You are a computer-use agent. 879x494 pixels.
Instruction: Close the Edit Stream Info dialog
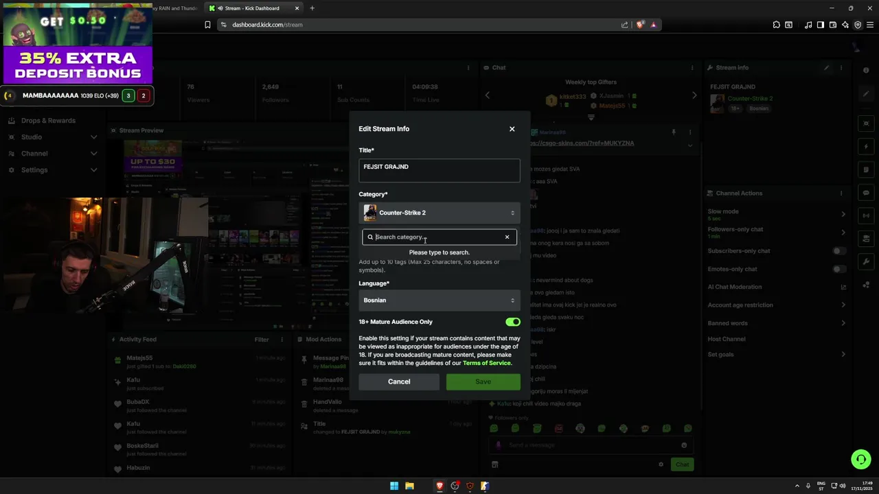click(x=512, y=129)
